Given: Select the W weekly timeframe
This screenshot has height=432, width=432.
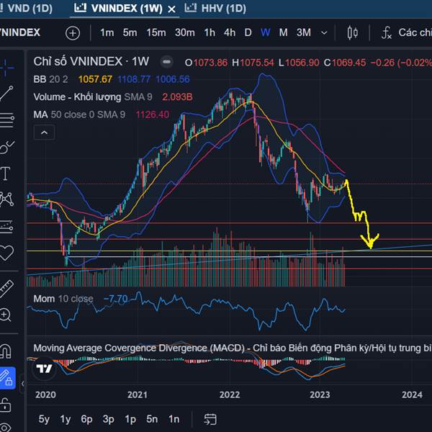Looking at the screenshot, I should (265, 33).
